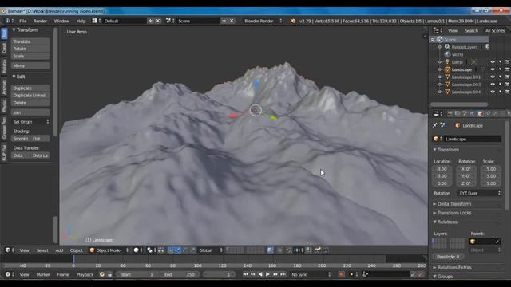The height and width of the screenshot is (287, 511).
Task: Open the Blender Render engine dropdown
Action: coord(263,21)
